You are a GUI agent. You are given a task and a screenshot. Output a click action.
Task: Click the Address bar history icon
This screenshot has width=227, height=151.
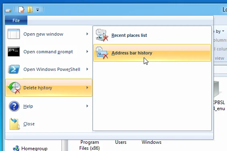[102, 53]
